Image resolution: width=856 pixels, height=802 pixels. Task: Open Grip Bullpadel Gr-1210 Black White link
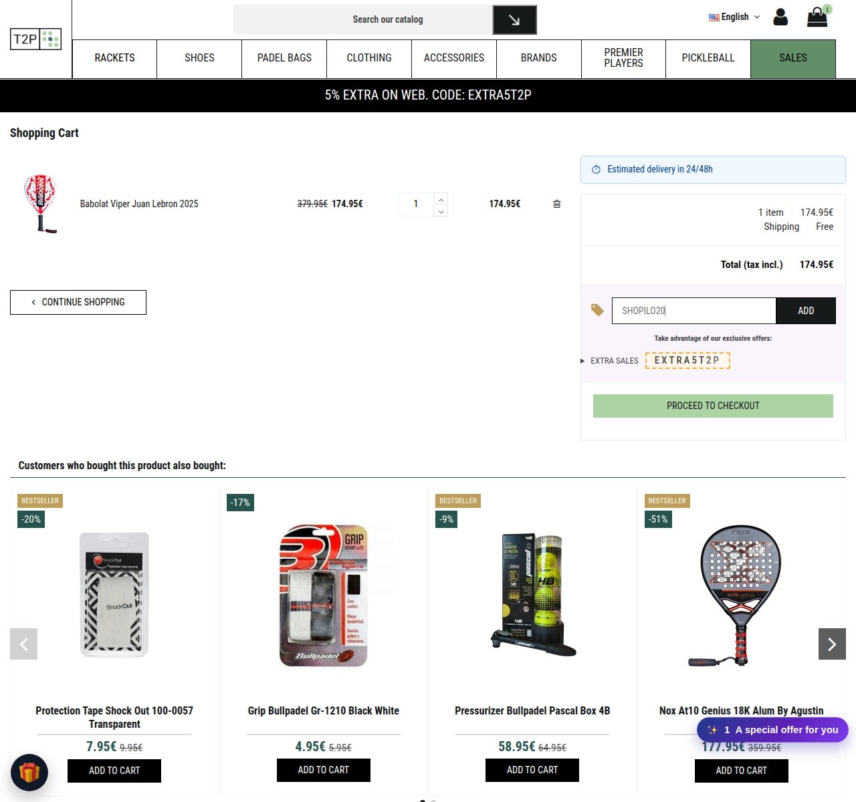click(324, 711)
